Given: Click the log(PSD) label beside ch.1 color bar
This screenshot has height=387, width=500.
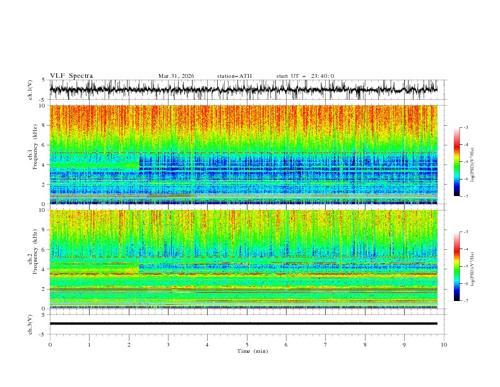Looking at the screenshot, I should coord(473,165).
